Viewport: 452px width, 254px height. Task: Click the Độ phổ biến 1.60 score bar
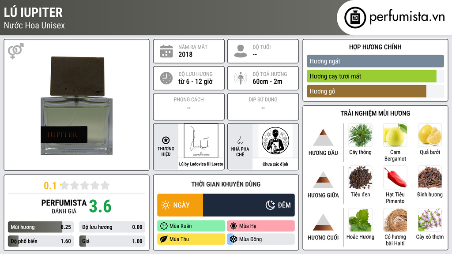coord(41,241)
